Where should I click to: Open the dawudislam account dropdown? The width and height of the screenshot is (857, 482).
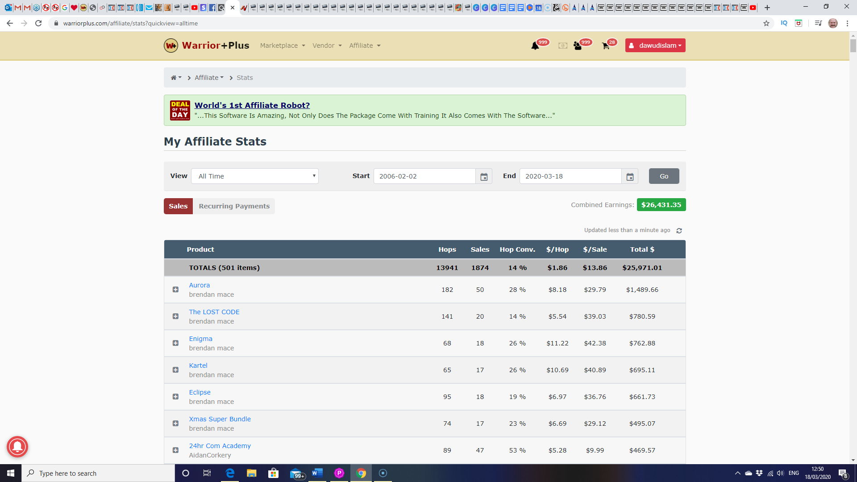pos(655,46)
